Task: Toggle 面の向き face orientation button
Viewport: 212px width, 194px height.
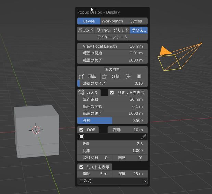Action: pos(112,69)
